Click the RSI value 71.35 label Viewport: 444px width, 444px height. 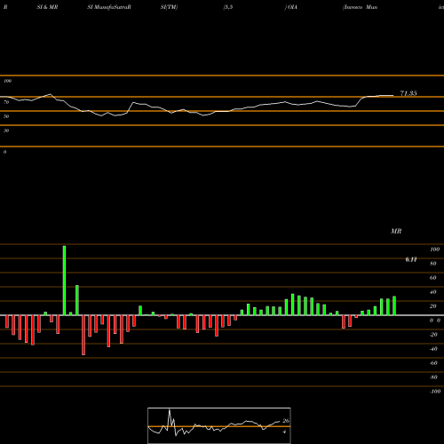click(408, 93)
